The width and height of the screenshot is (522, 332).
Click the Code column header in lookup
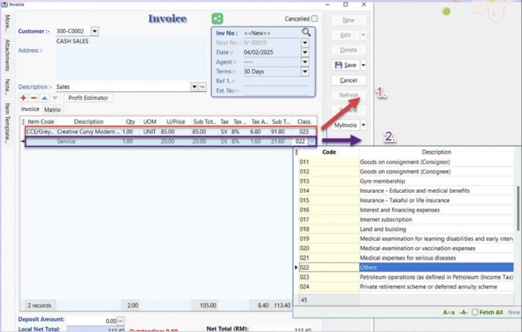(329, 152)
